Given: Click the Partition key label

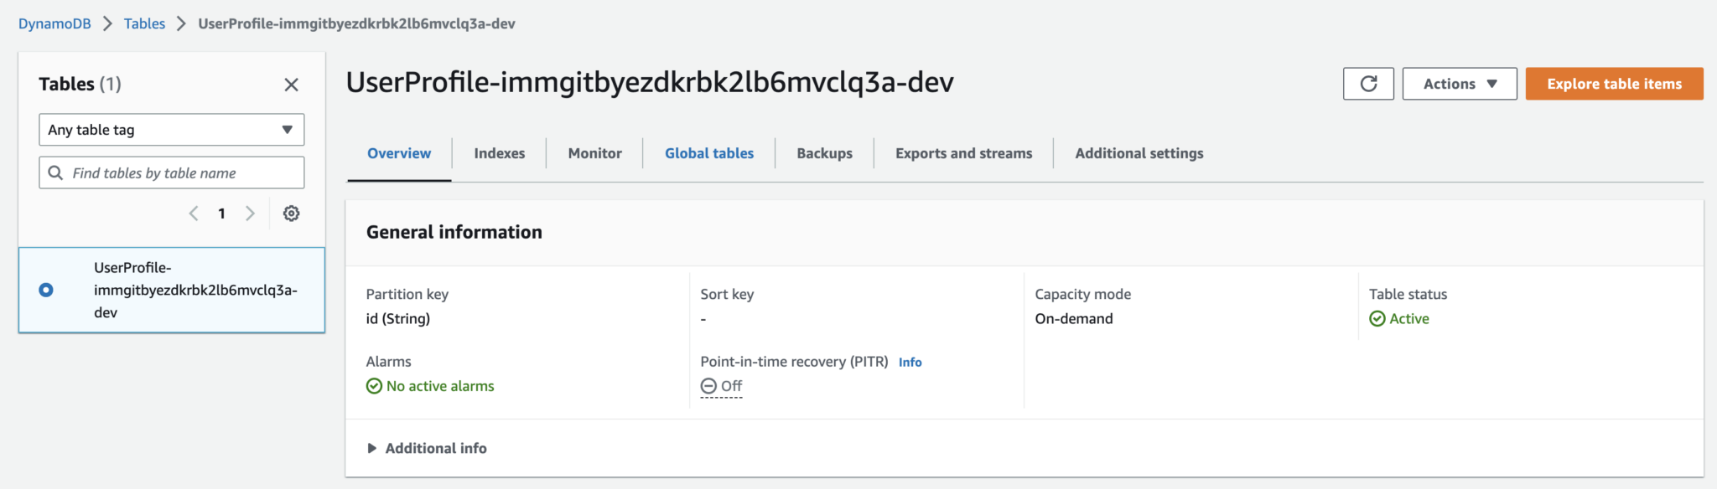Looking at the screenshot, I should [407, 294].
